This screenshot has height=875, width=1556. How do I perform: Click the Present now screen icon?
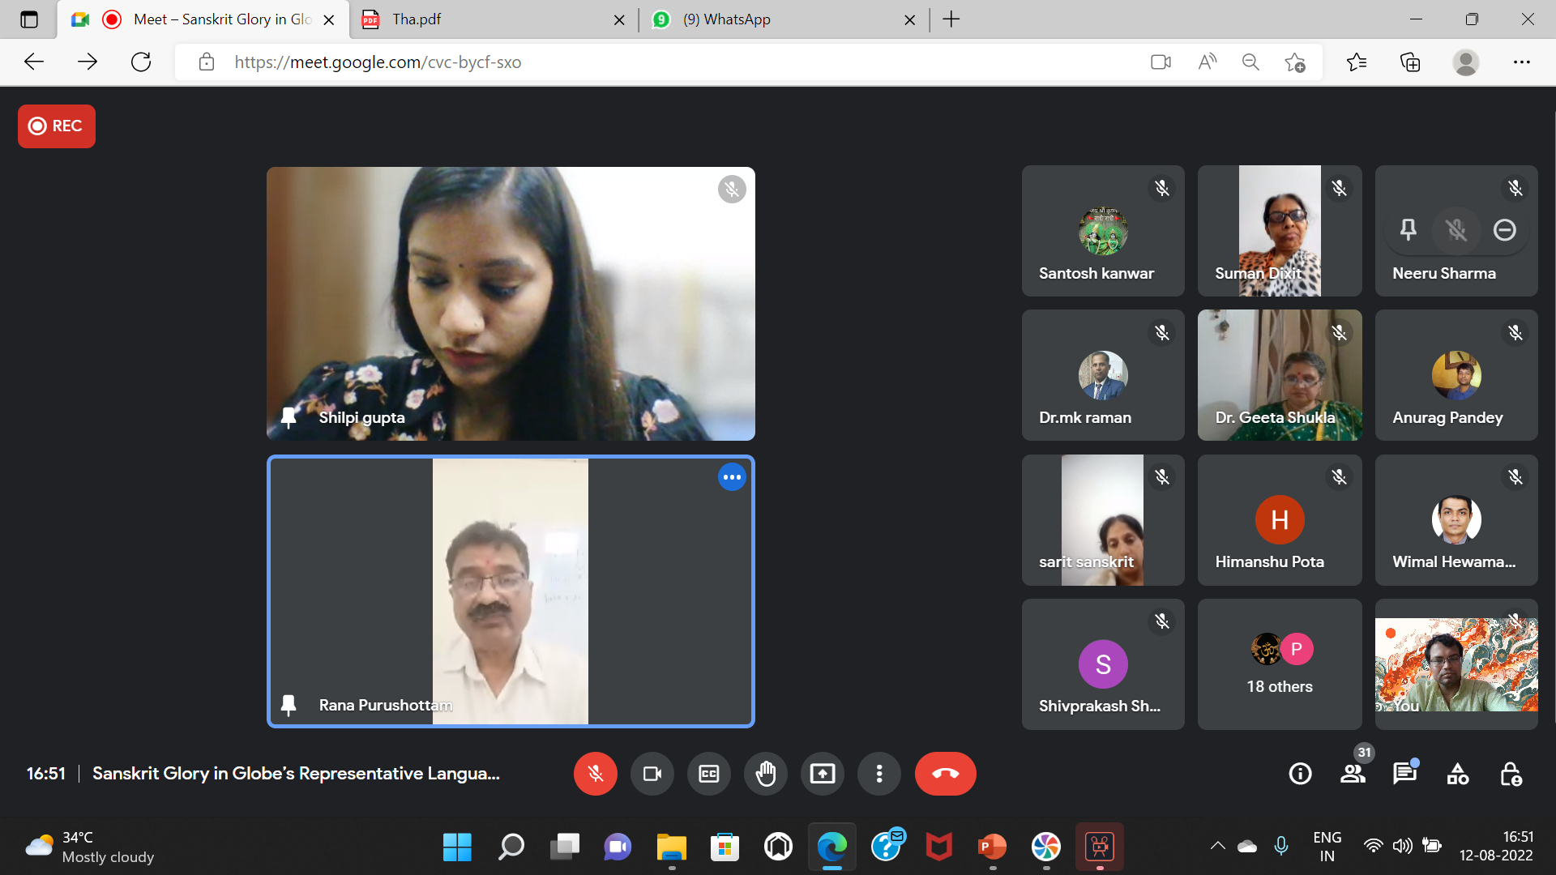click(822, 774)
